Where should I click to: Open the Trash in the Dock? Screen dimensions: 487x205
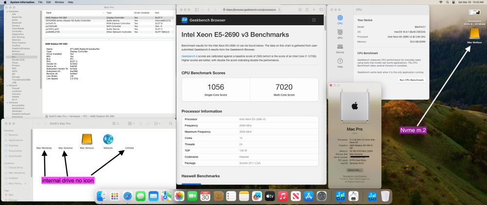click(385, 196)
